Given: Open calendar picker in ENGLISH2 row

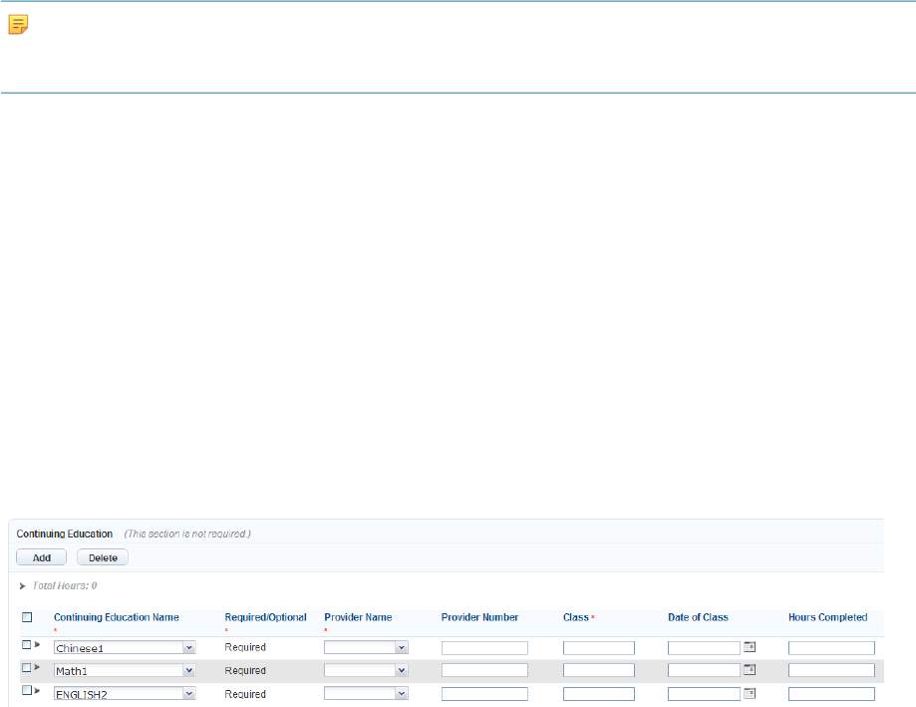Looking at the screenshot, I should [750, 693].
